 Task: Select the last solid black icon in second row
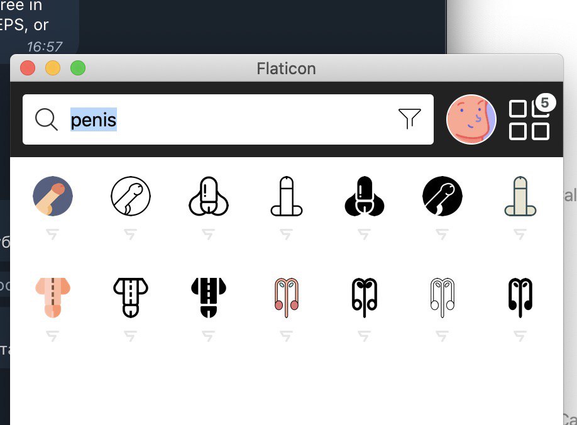click(520, 297)
